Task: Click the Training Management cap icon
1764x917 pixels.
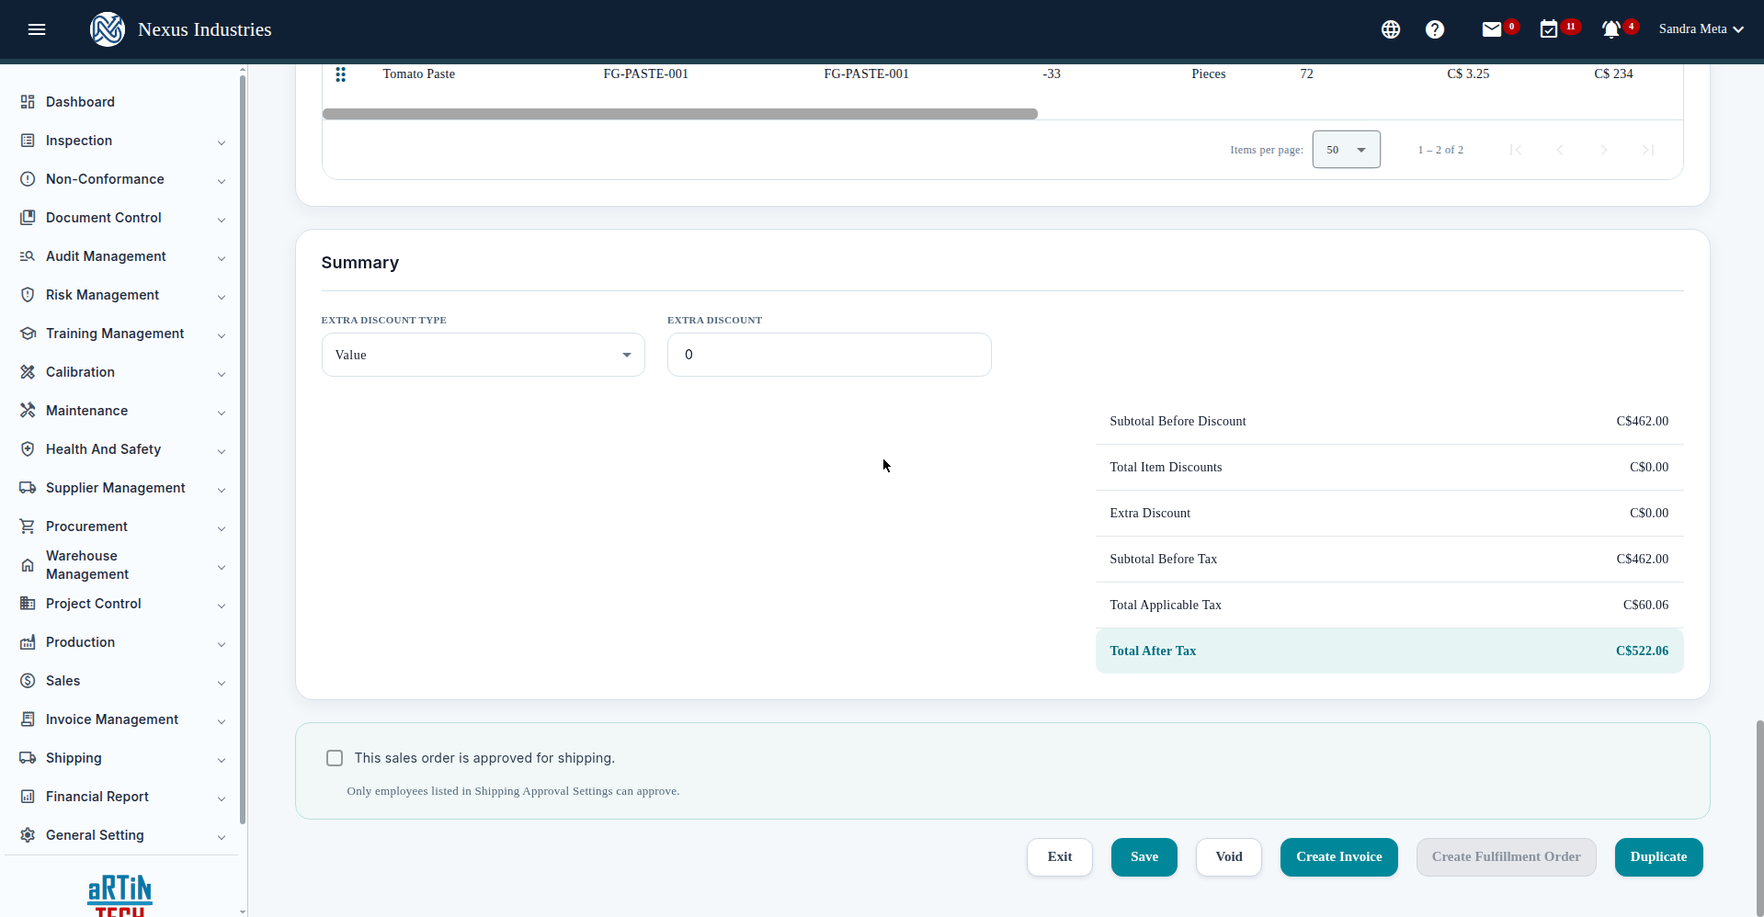Action: pyautogui.click(x=28, y=334)
